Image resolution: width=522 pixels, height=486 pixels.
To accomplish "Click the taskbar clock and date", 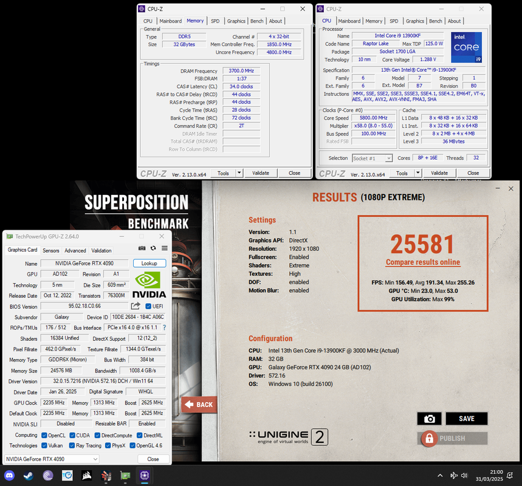I will click(489, 475).
